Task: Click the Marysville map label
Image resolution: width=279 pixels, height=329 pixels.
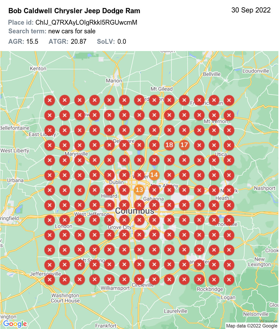Action: click(76, 154)
